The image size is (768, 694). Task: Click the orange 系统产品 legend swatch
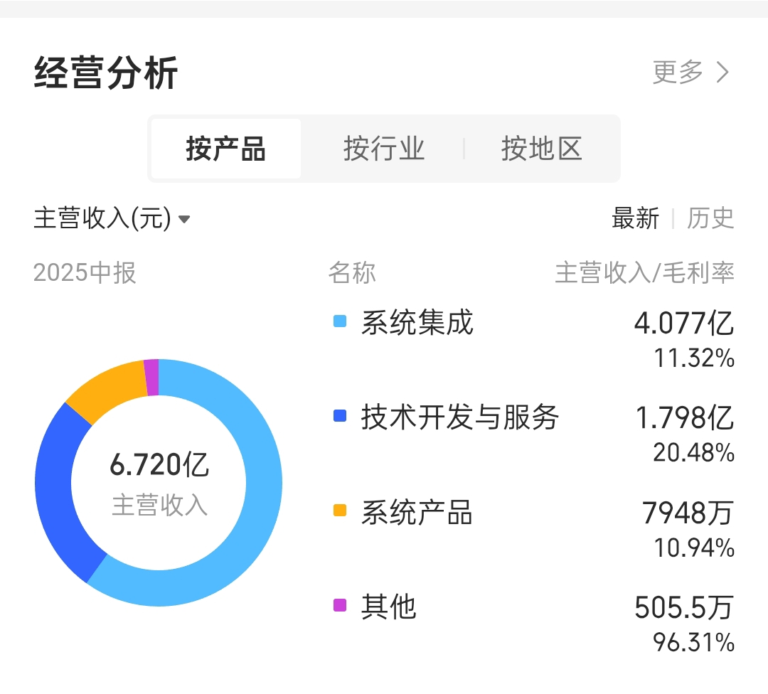(x=340, y=511)
